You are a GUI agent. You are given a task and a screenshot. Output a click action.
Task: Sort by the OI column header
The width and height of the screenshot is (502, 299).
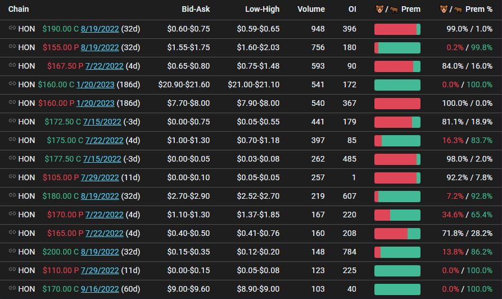(x=352, y=10)
